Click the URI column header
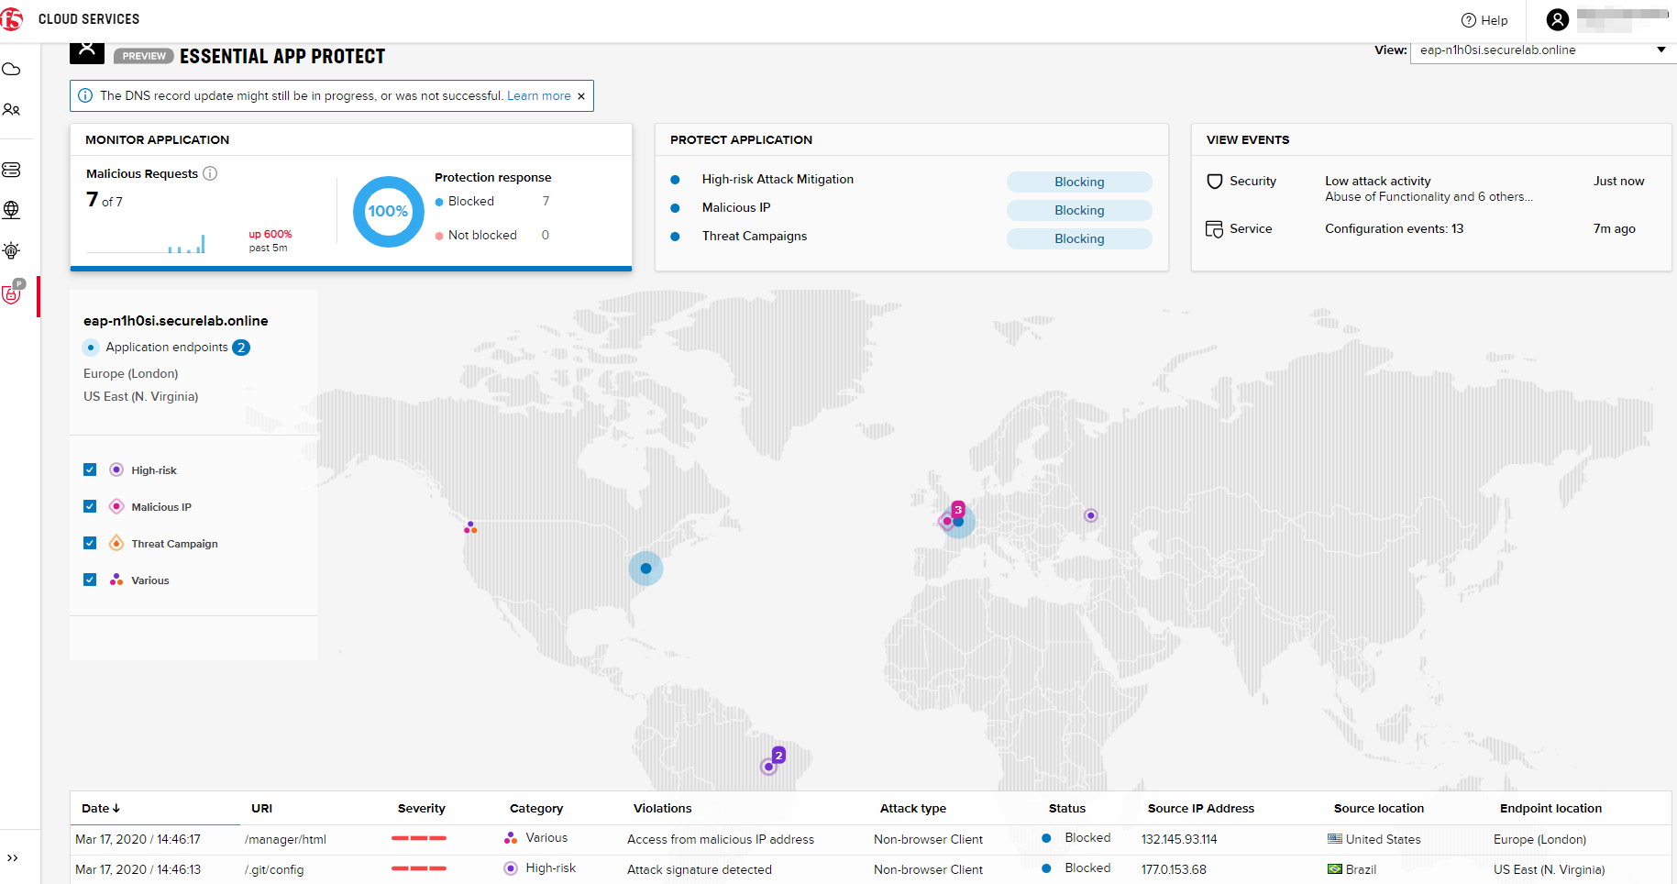1677x884 pixels. [262, 808]
